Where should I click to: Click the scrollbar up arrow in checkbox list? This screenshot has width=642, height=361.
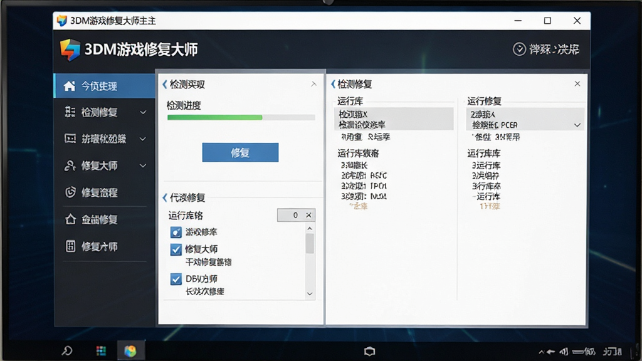tap(310, 228)
